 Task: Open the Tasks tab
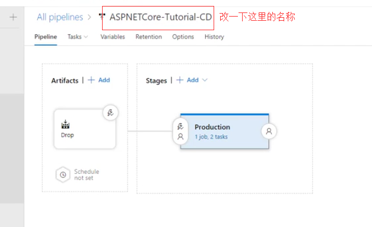[x=75, y=37]
